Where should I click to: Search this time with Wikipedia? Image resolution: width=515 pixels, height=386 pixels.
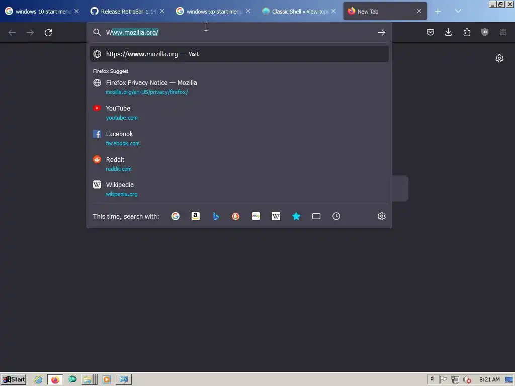pos(276,216)
